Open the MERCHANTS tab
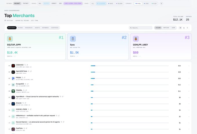Screen dimensions: 197x134 click(12, 28)
